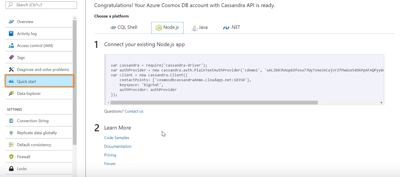The image size is (400, 177).
Task: Click the Diagnose and solve problems wrench icon
Action: [x=11, y=70]
